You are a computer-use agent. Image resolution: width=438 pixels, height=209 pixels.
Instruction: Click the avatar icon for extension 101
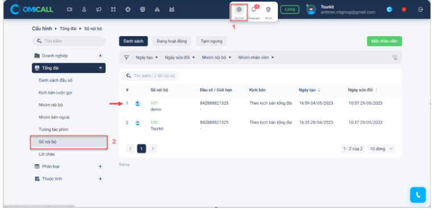(x=137, y=104)
